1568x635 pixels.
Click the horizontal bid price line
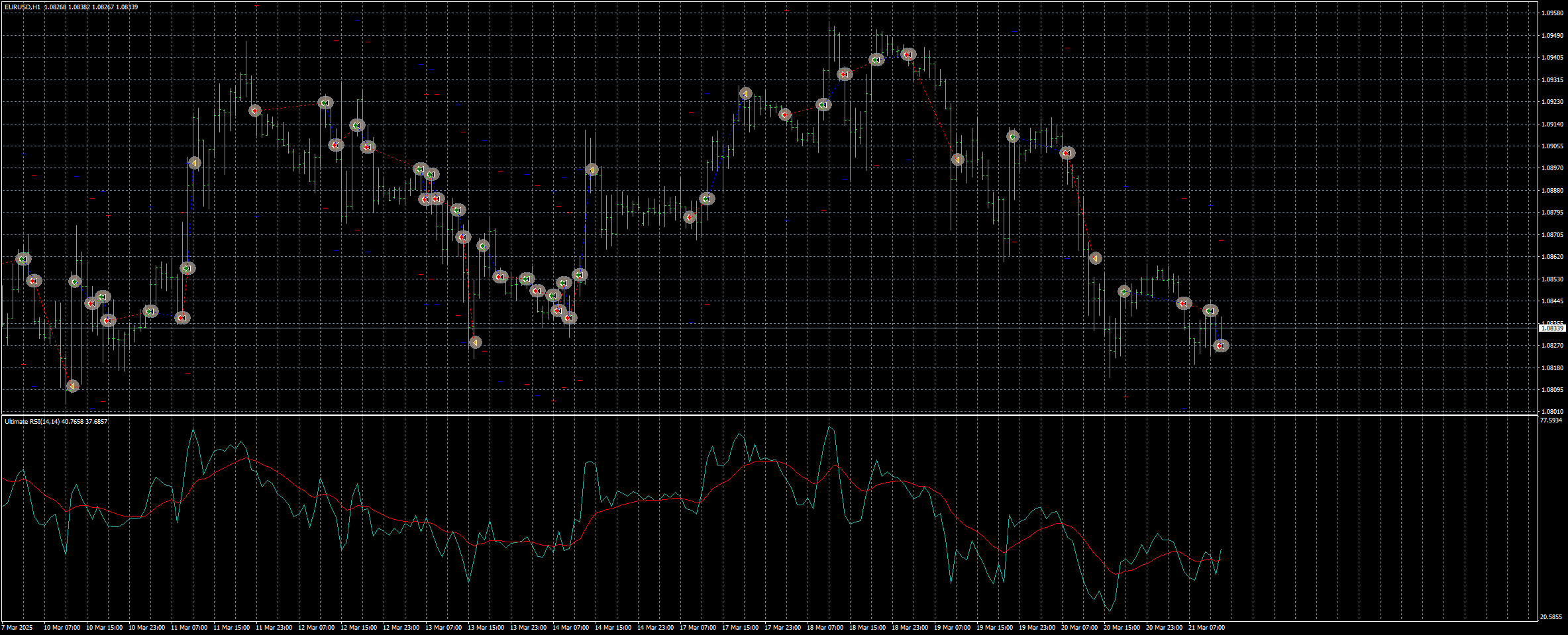click(768, 328)
